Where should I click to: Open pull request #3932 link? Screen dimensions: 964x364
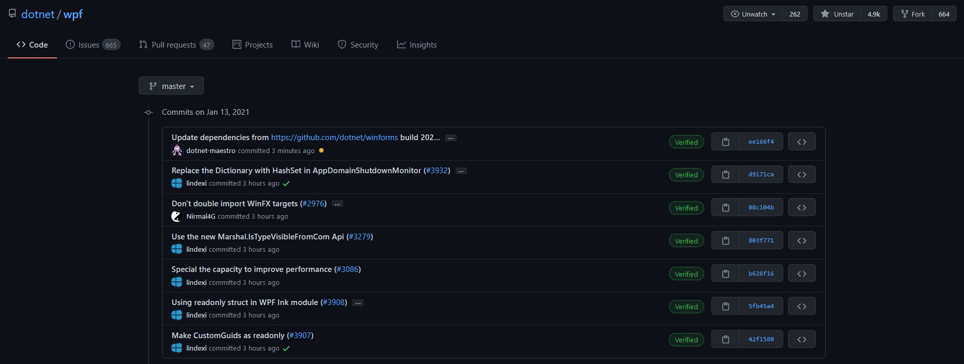[x=437, y=171]
